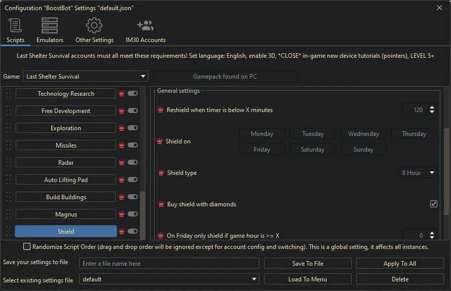Select Wednesday shield day
Image resolution: width=451 pixels, height=291 pixels.
[x=363, y=133]
